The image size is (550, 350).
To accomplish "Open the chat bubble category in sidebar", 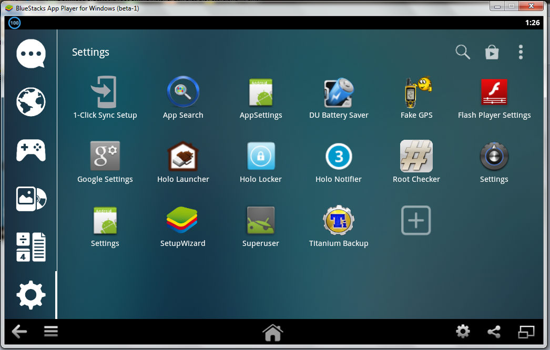I will tap(31, 54).
